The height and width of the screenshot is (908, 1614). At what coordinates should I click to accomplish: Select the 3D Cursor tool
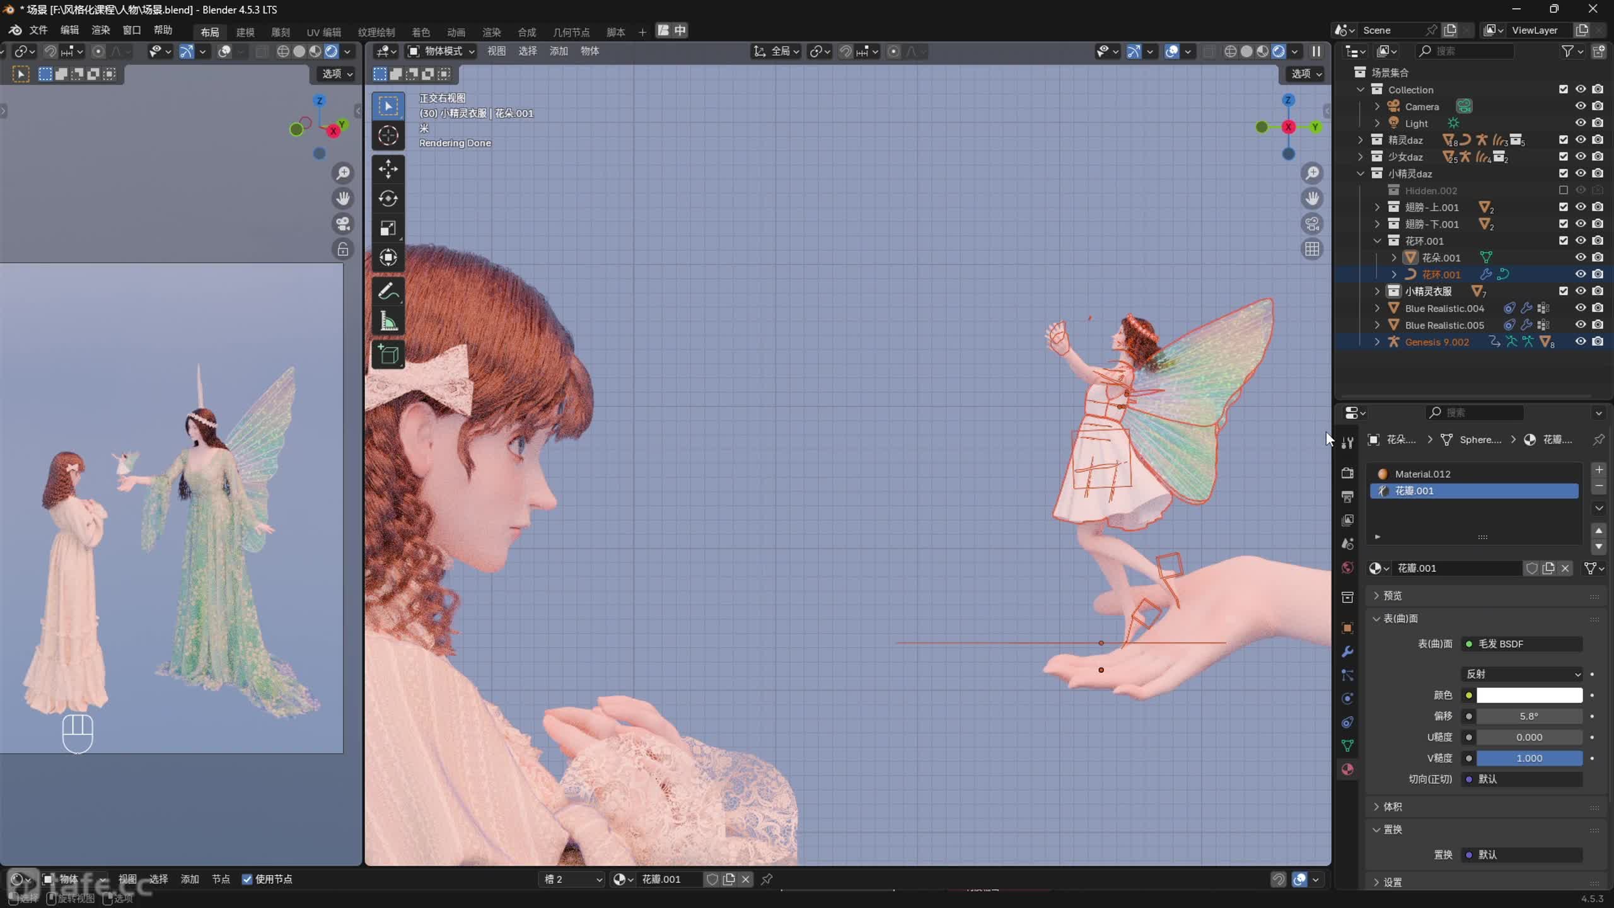coord(388,135)
